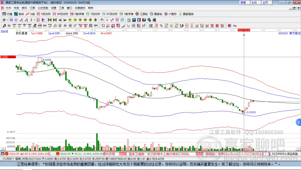
Task: Click the 2023-10-24 date marker on timeline
Action: coord(244,30)
